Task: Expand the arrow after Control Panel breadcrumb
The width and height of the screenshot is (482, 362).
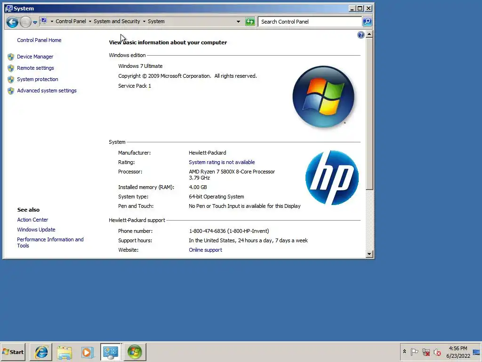Action: (x=90, y=21)
